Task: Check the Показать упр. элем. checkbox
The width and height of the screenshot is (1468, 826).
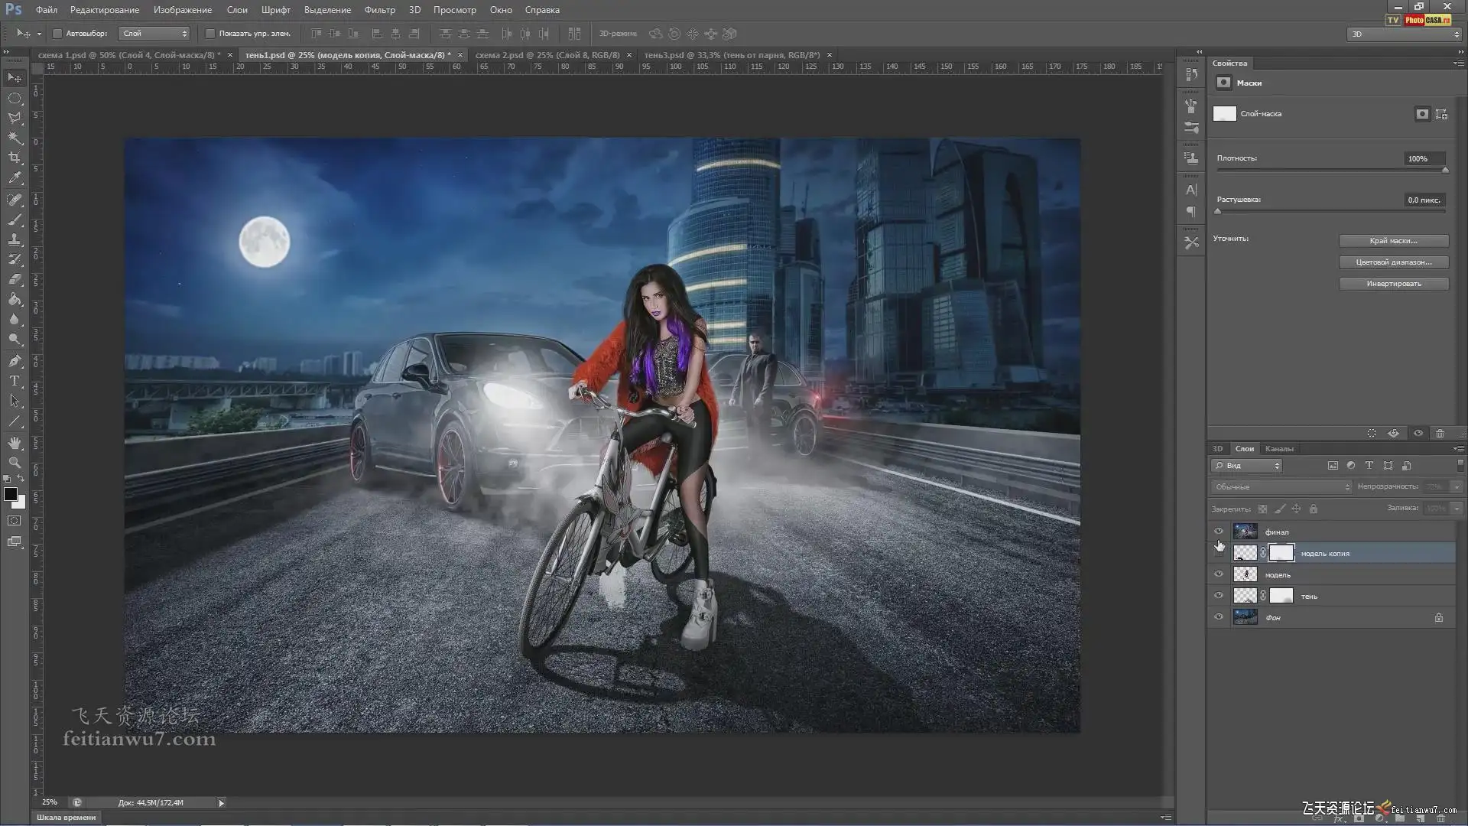Action: pyautogui.click(x=210, y=34)
